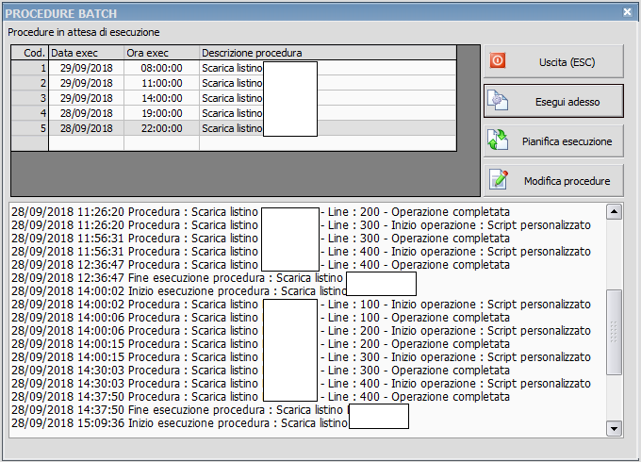Click the 29/09/2018 date in row 1

point(87,68)
